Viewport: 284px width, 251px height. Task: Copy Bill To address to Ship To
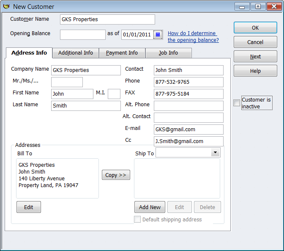pos(116,175)
